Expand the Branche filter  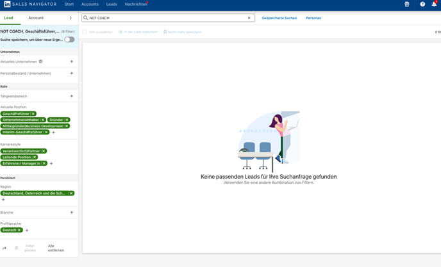pyautogui.click(x=71, y=213)
